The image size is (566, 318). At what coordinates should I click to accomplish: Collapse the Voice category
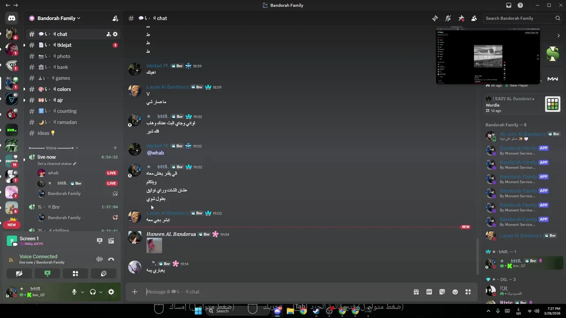[54, 148]
